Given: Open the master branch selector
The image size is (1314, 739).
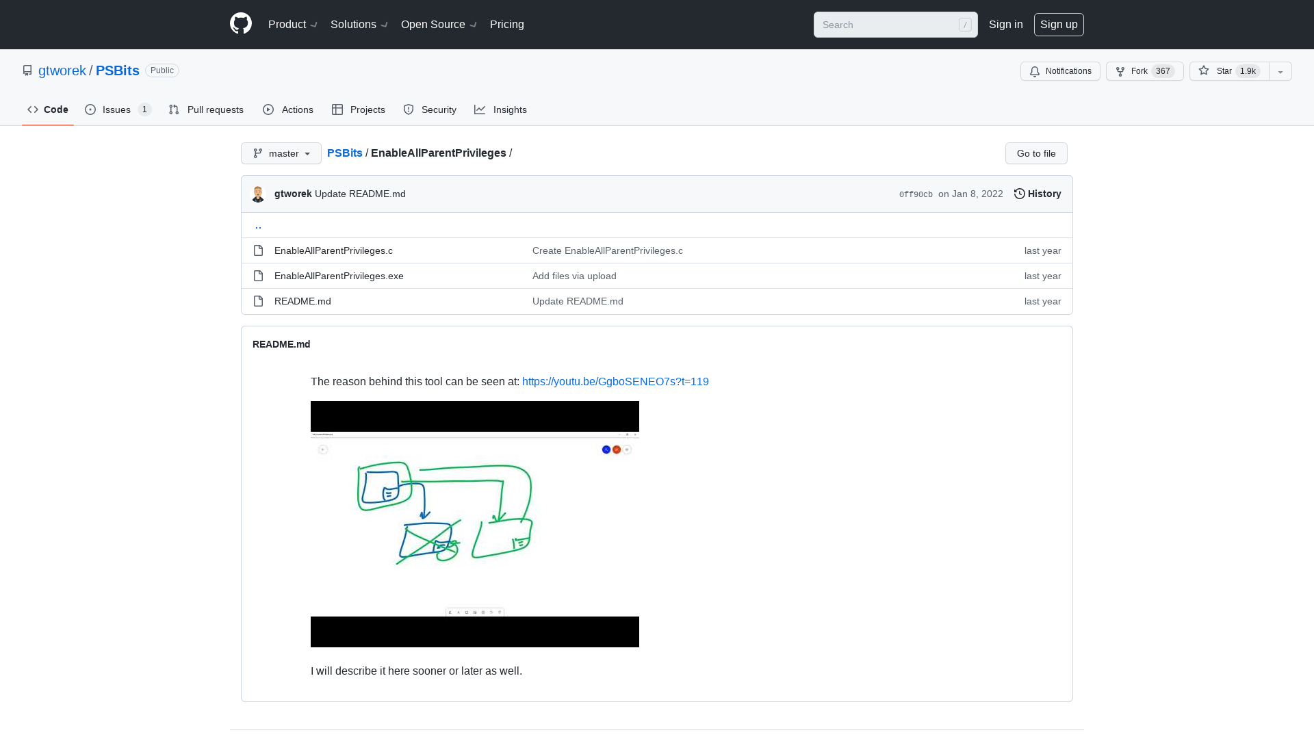Looking at the screenshot, I should tap(281, 153).
